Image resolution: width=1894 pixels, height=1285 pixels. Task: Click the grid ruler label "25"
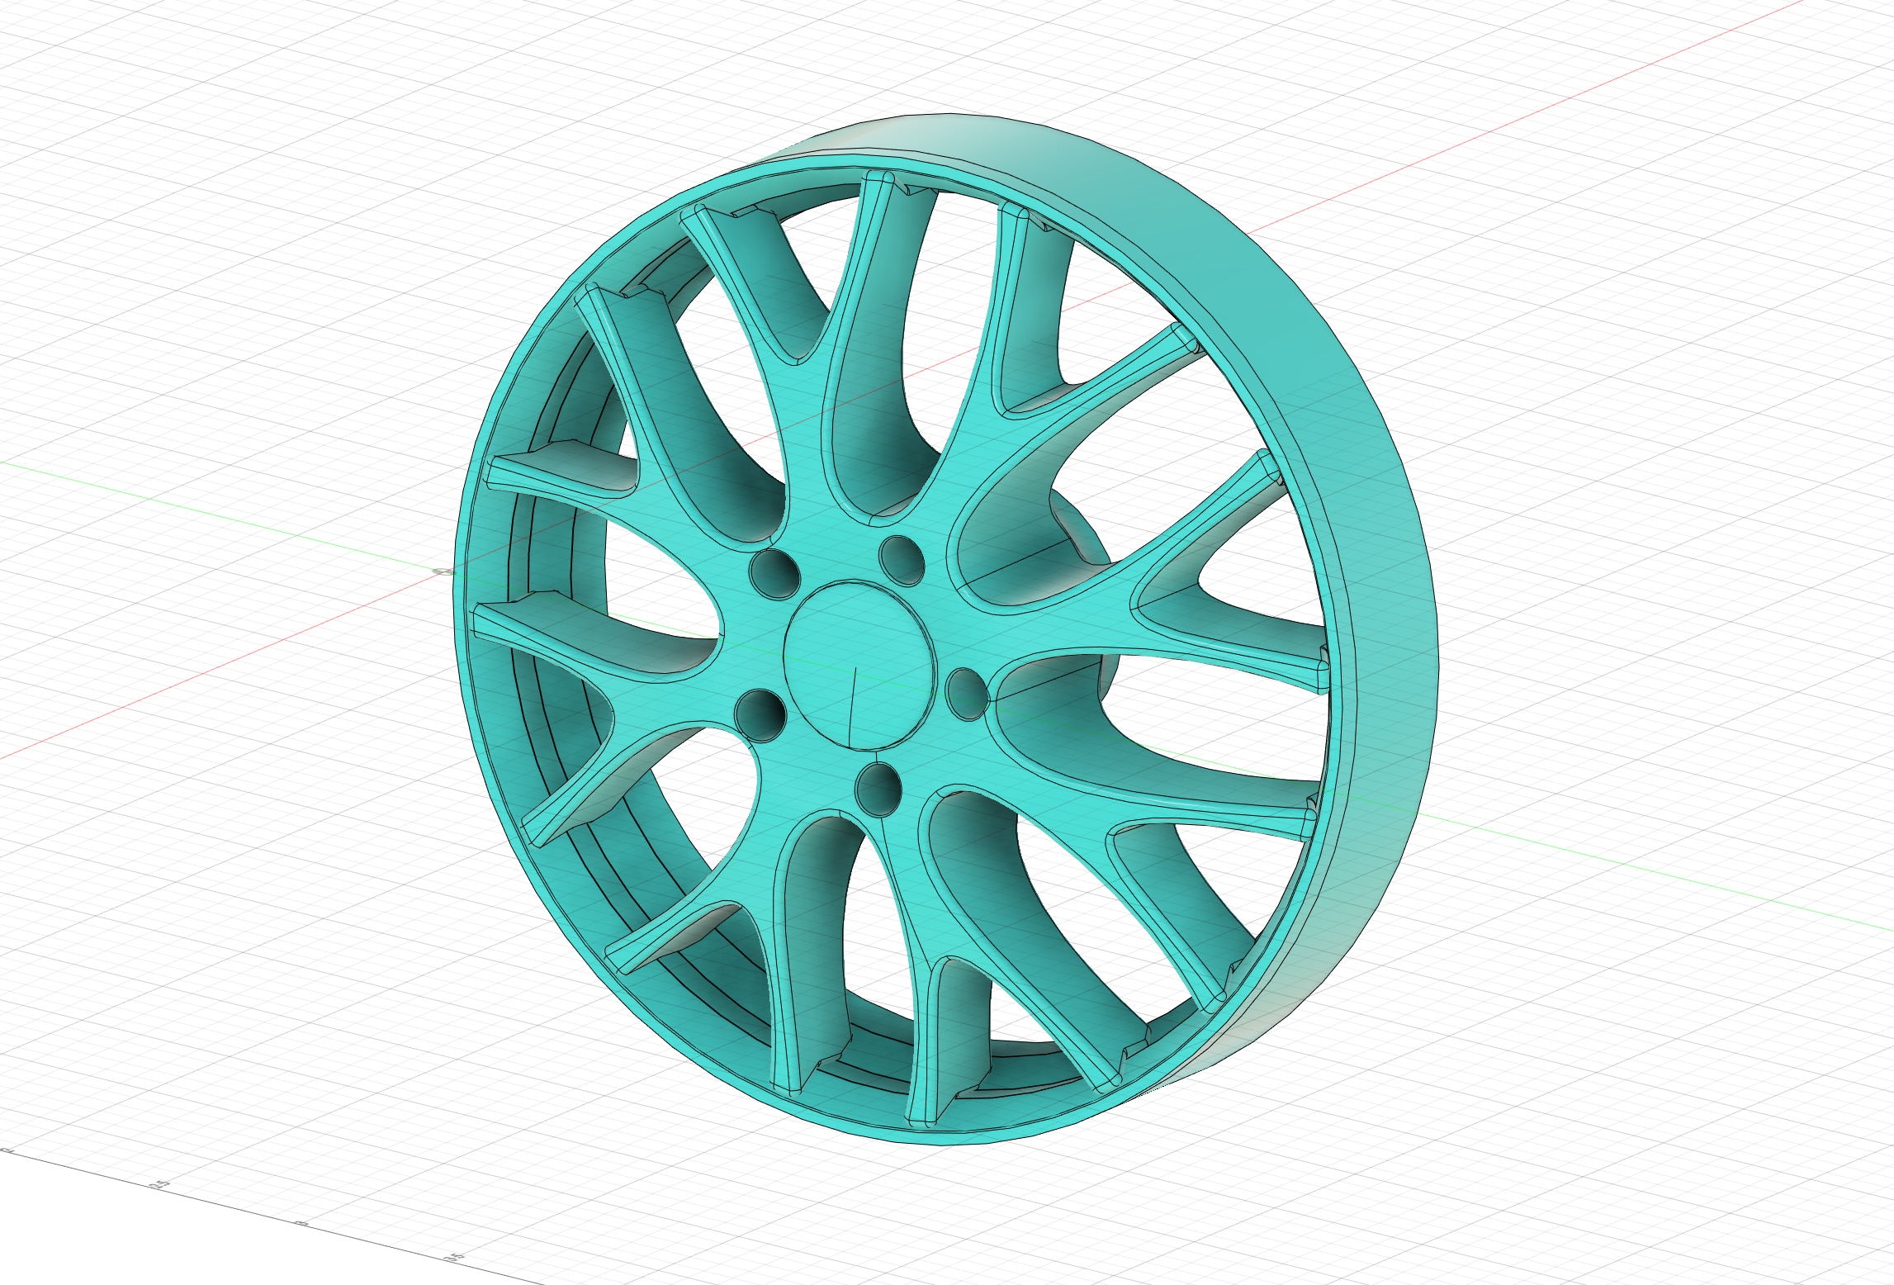coord(160,1185)
